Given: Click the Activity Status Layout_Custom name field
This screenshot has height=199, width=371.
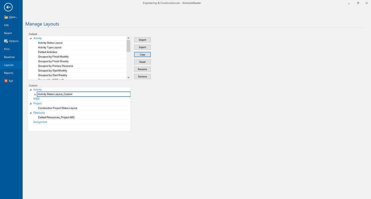Looking at the screenshot, I should click(83, 94).
